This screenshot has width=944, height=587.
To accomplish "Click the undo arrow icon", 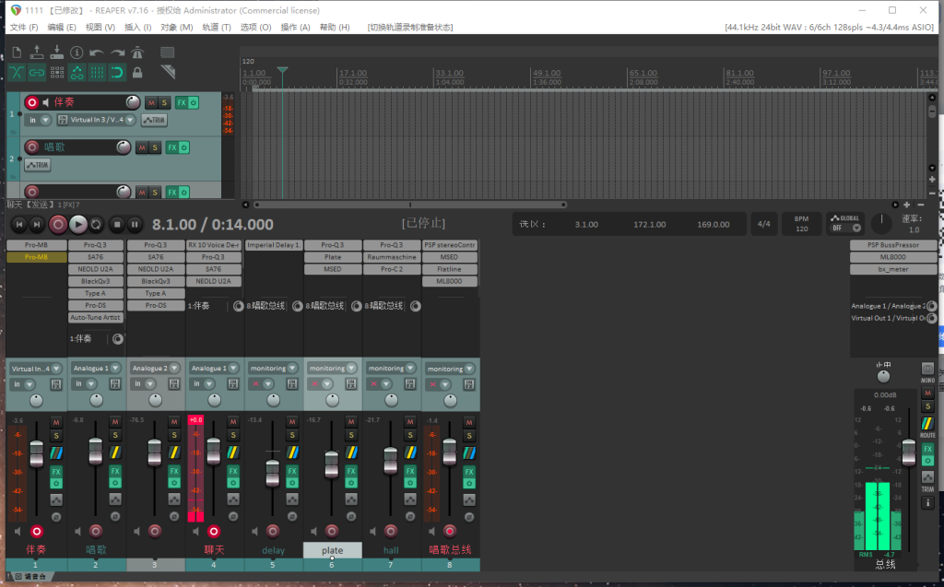I will click(x=97, y=53).
